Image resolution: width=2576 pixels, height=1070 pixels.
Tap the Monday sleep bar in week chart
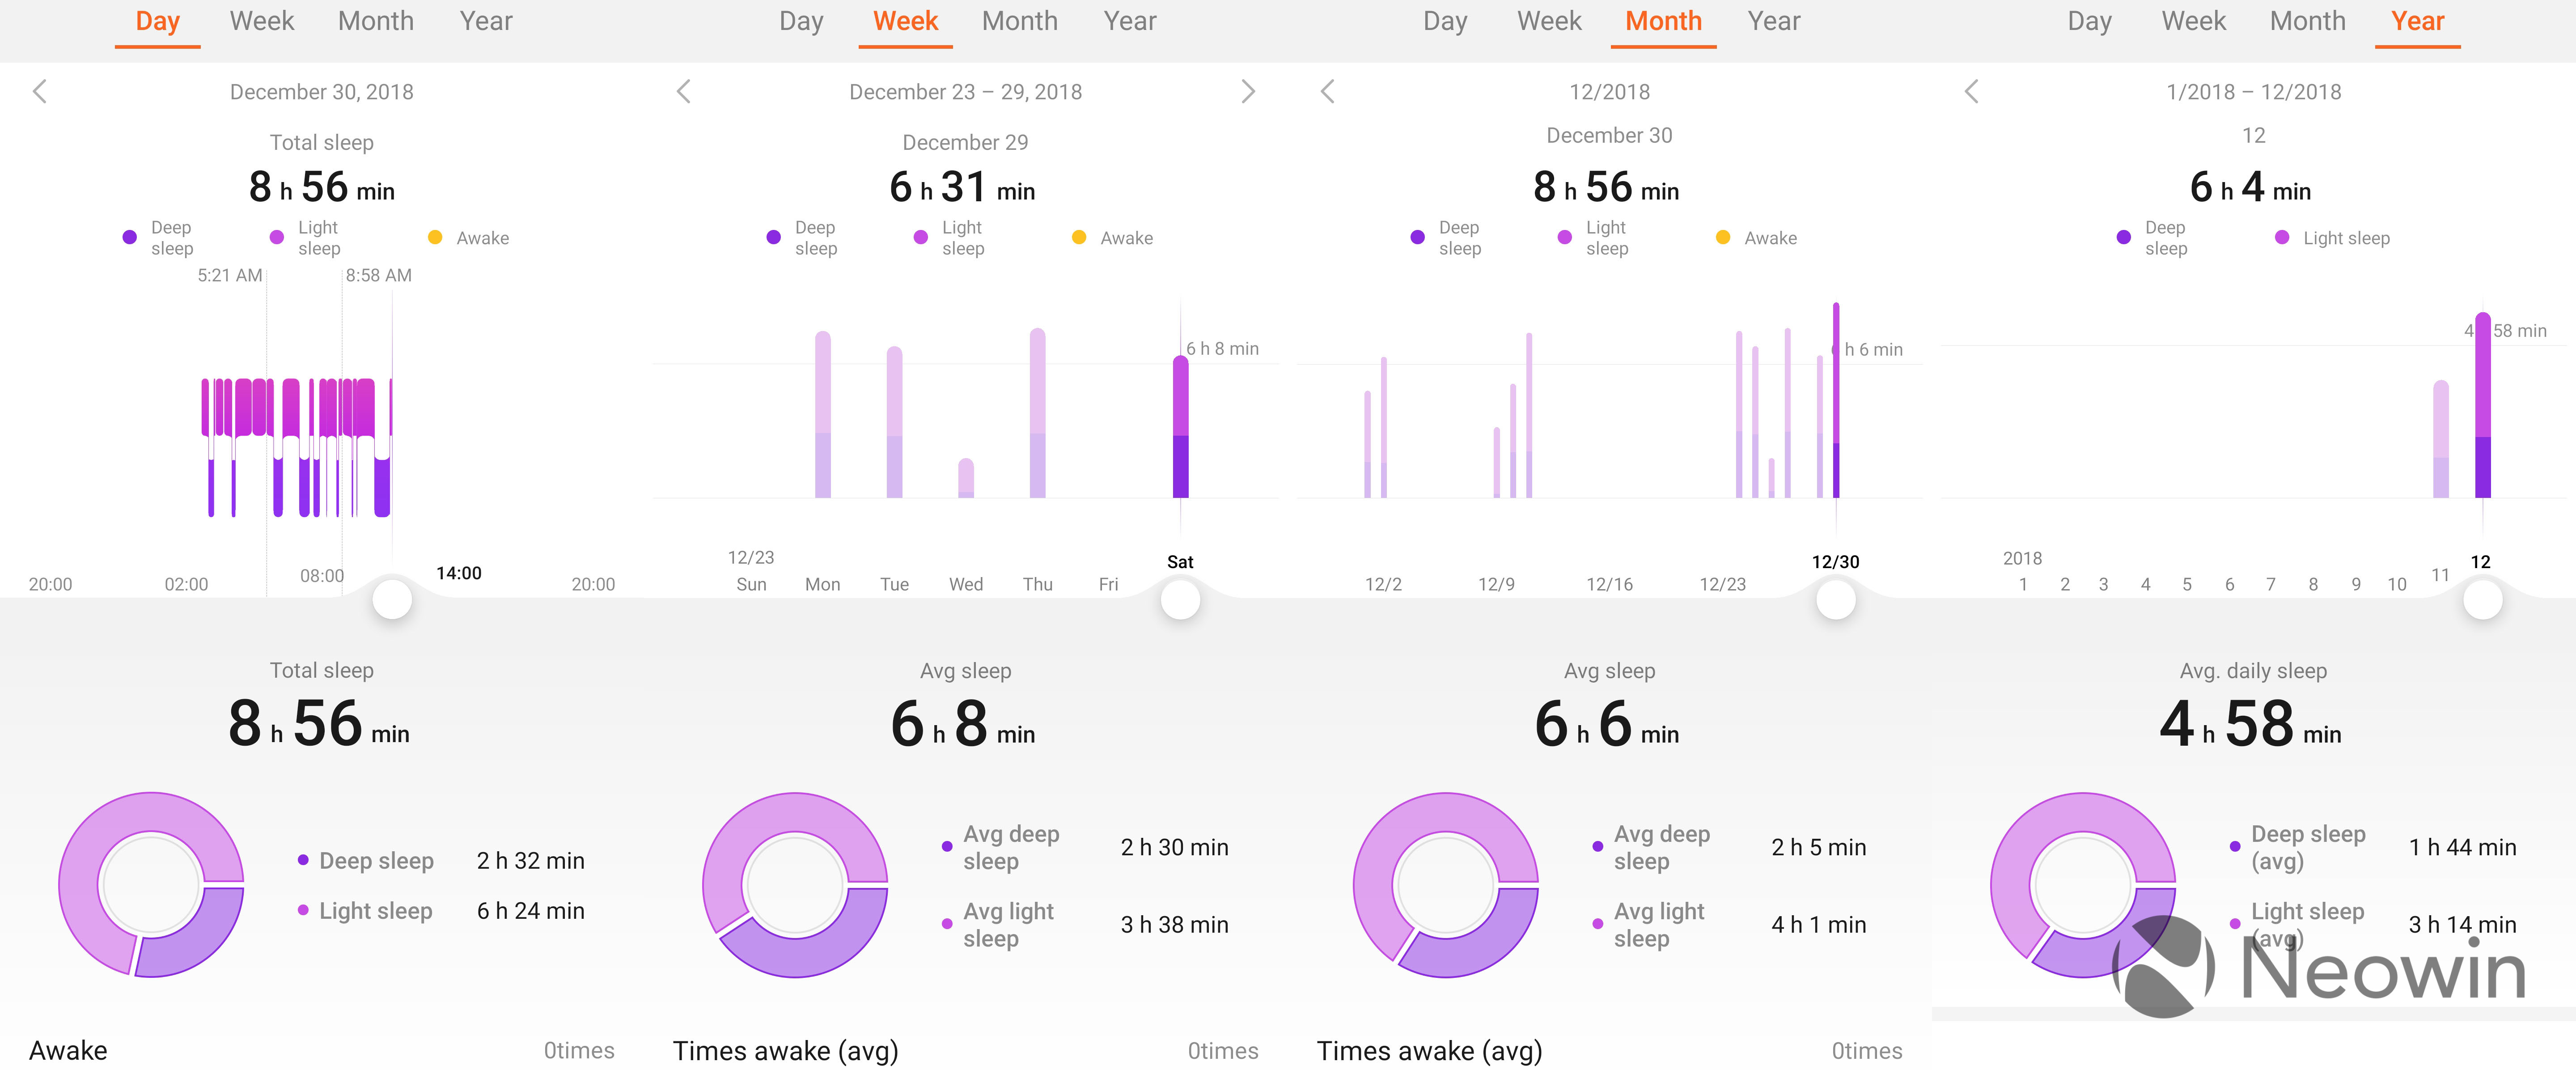pos(823,415)
